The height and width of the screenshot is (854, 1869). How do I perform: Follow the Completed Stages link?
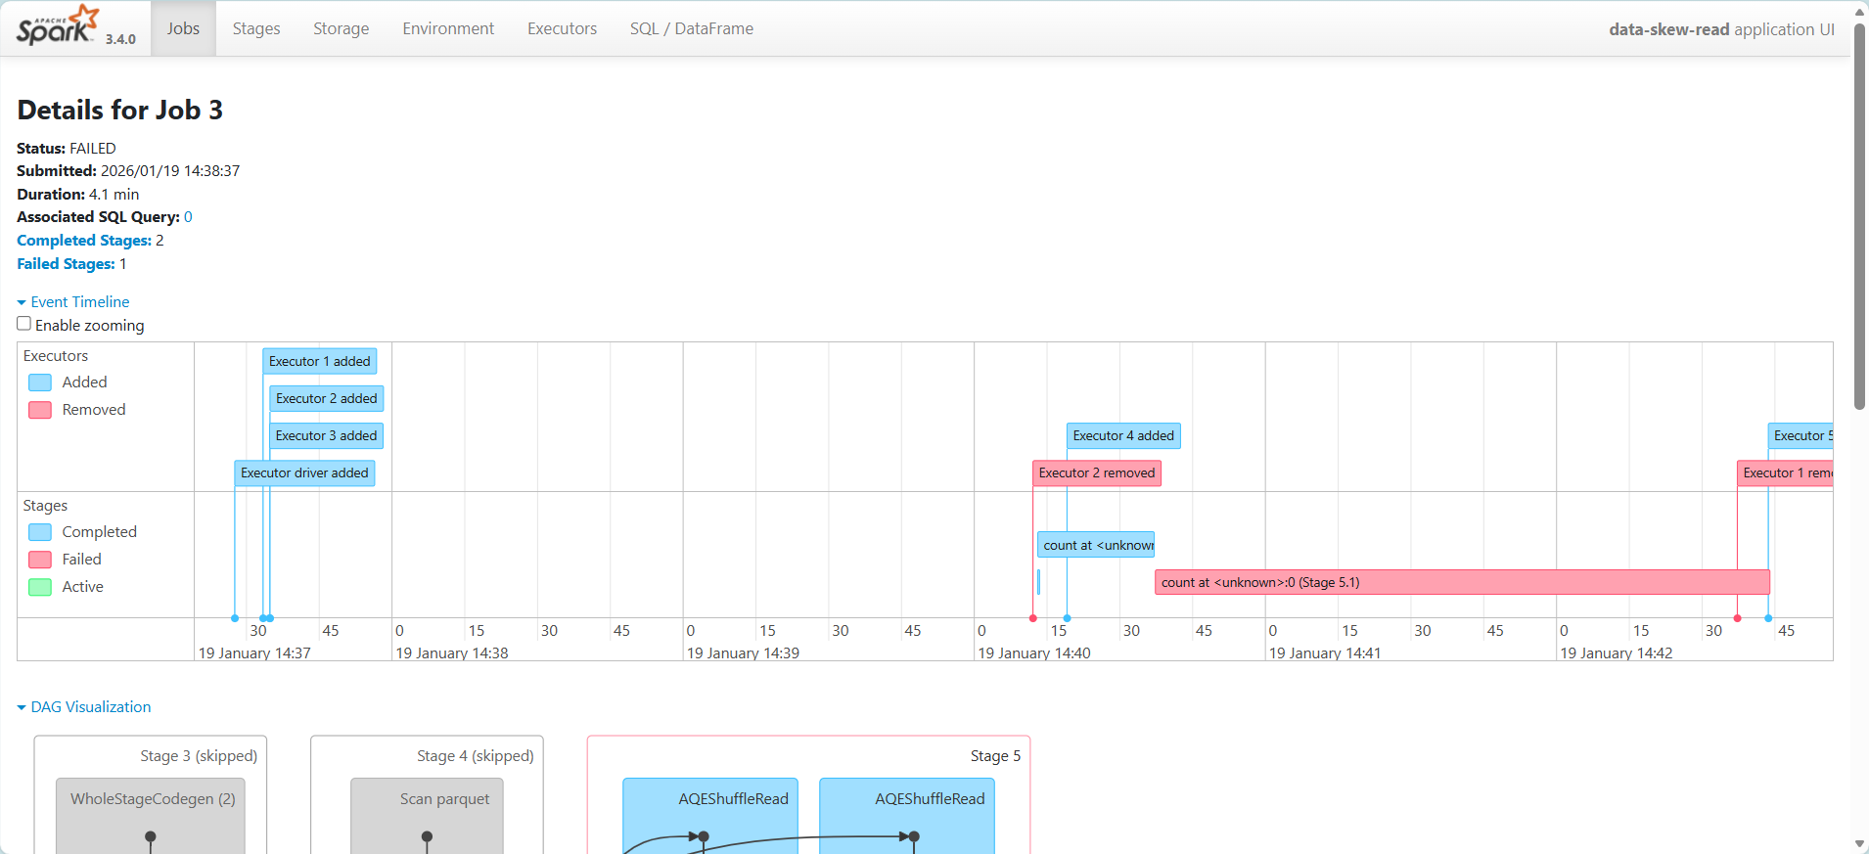(x=84, y=241)
